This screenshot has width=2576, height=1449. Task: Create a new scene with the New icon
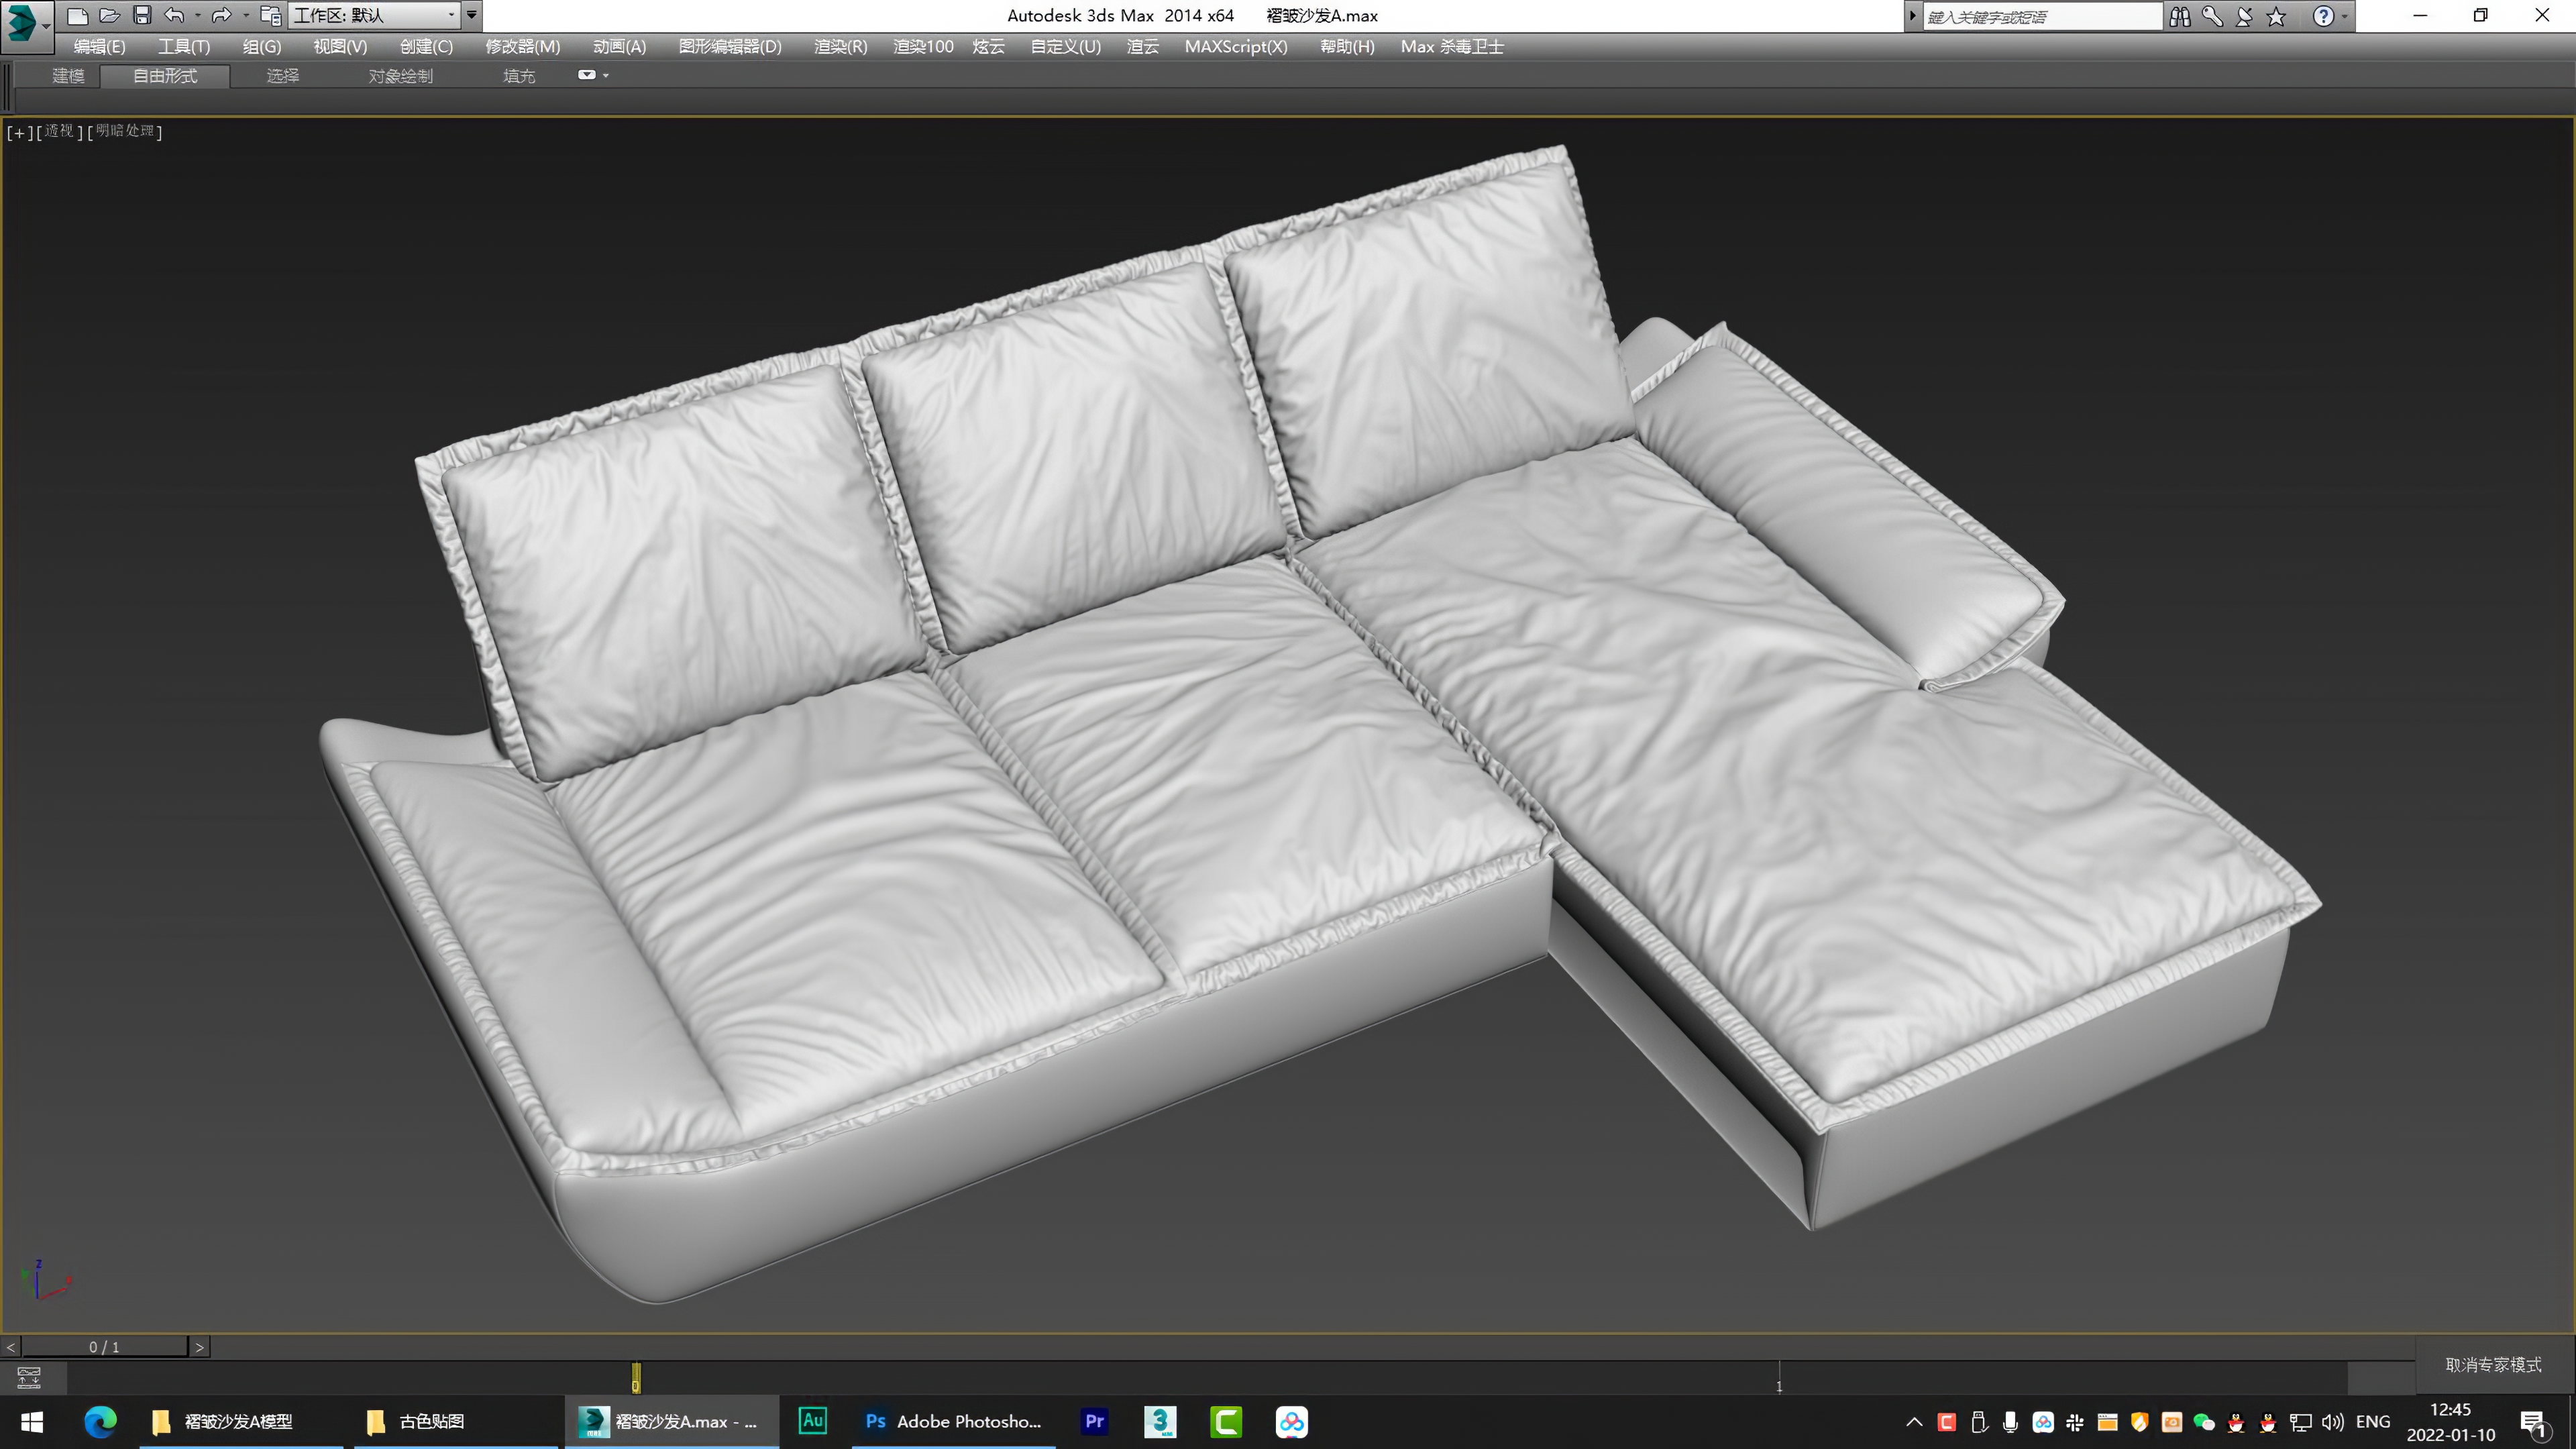[x=77, y=15]
